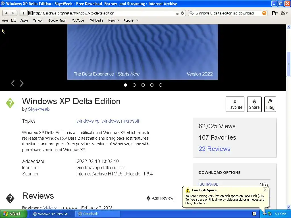This screenshot has height=218, width=291.
Task: Open Wikipedia bookmark
Action: pyautogui.click(x=97, y=20)
